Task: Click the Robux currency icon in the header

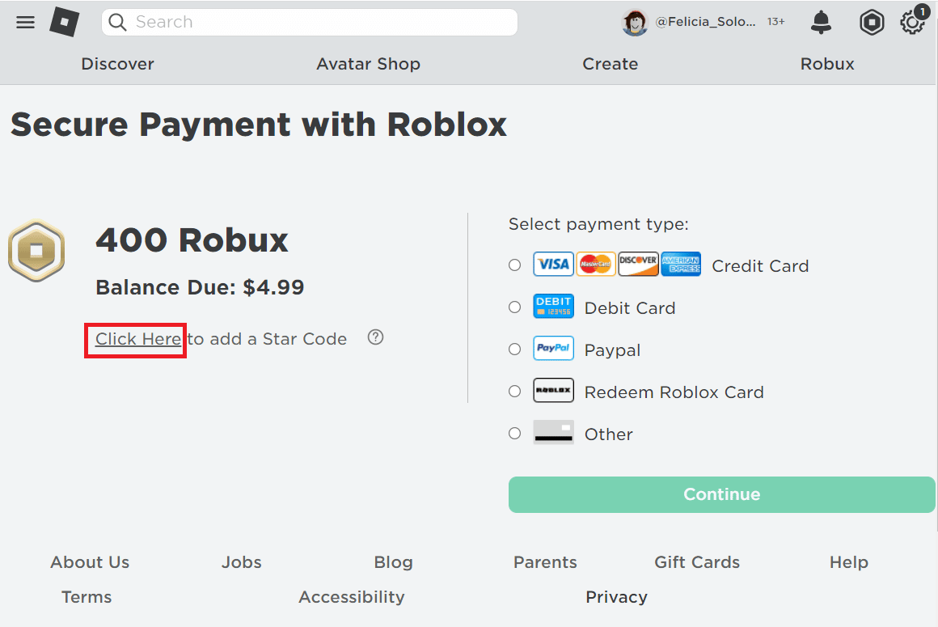Action: click(872, 22)
